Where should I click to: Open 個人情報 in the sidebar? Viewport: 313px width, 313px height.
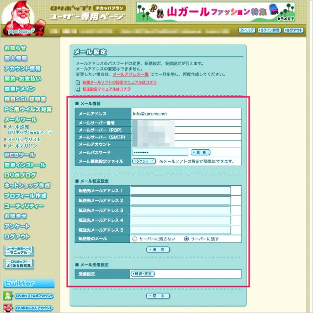[16, 58]
